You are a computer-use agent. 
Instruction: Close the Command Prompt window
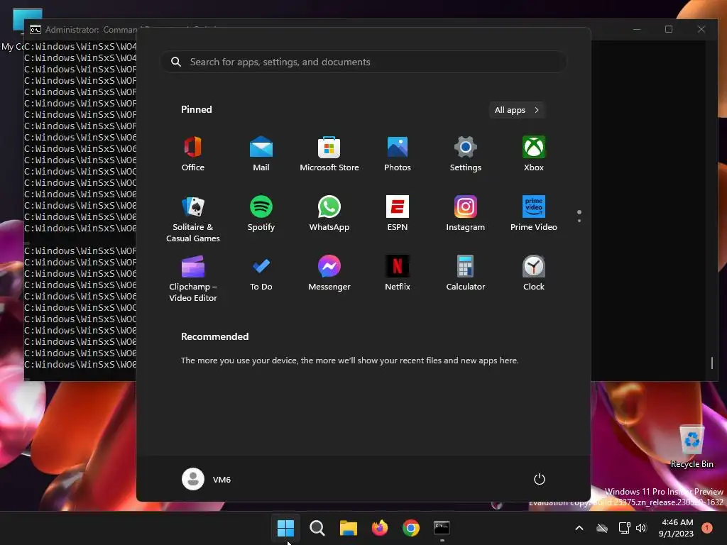click(x=701, y=29)
